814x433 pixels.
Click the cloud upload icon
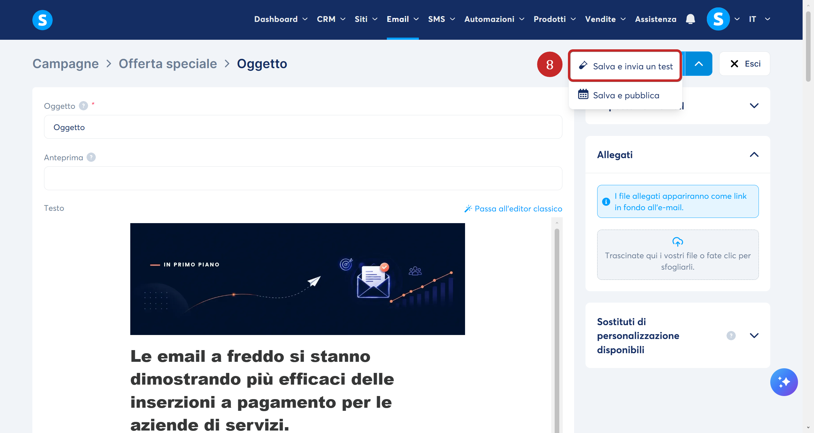point(678,242)
